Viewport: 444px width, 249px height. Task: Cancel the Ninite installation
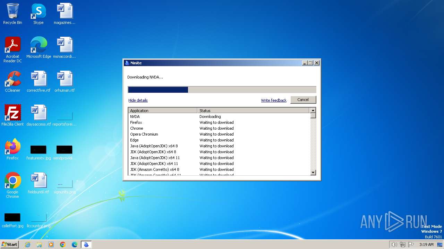303,100
